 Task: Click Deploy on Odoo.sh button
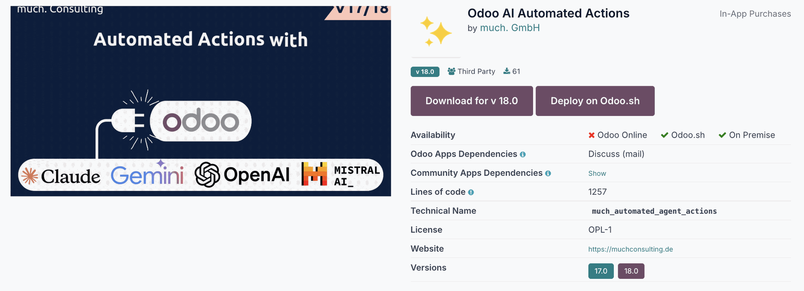(x=595, y=101)
